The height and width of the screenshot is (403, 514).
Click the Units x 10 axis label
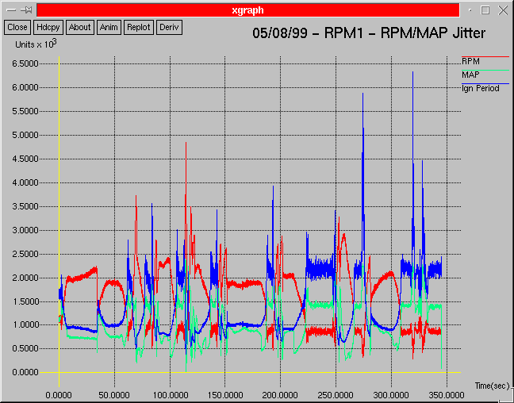tap(36, 44)
